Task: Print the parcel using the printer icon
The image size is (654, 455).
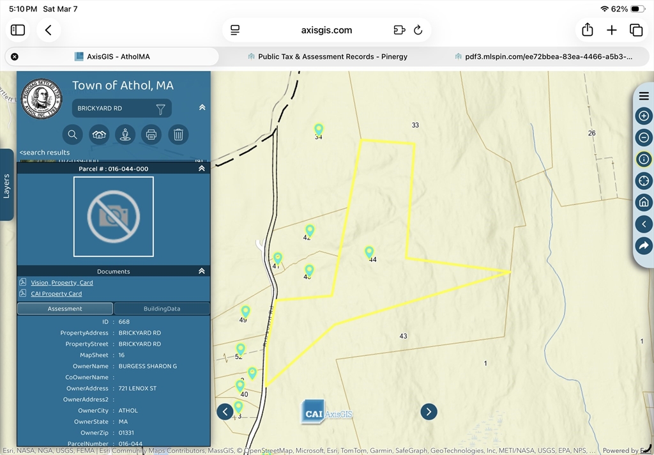Action: [x=151, y=134]
